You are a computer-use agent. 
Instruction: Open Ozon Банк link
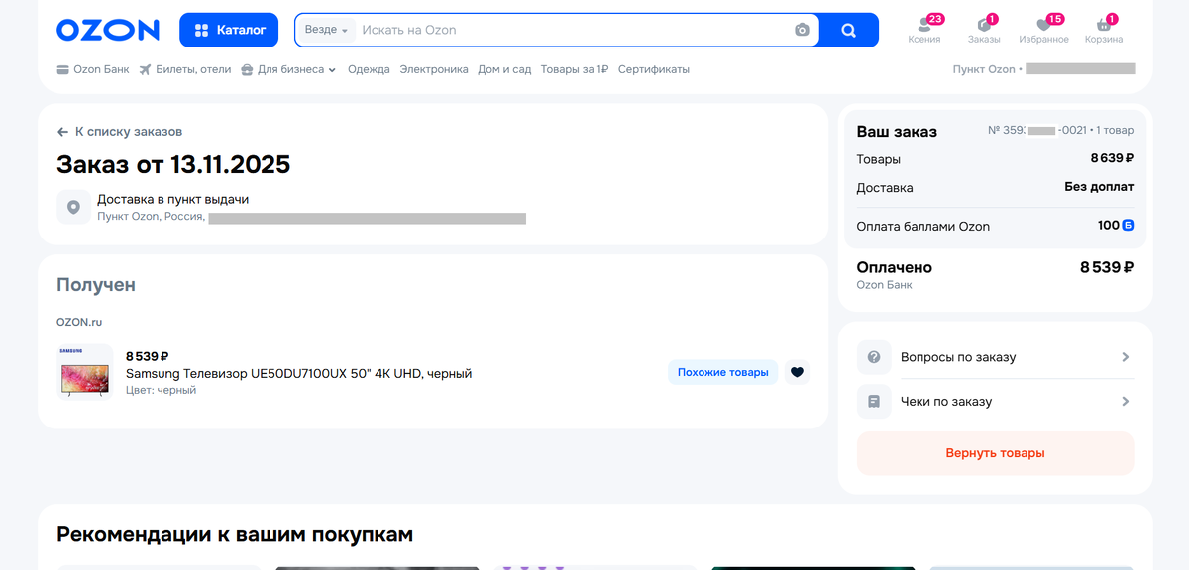(x=94, y=69)
